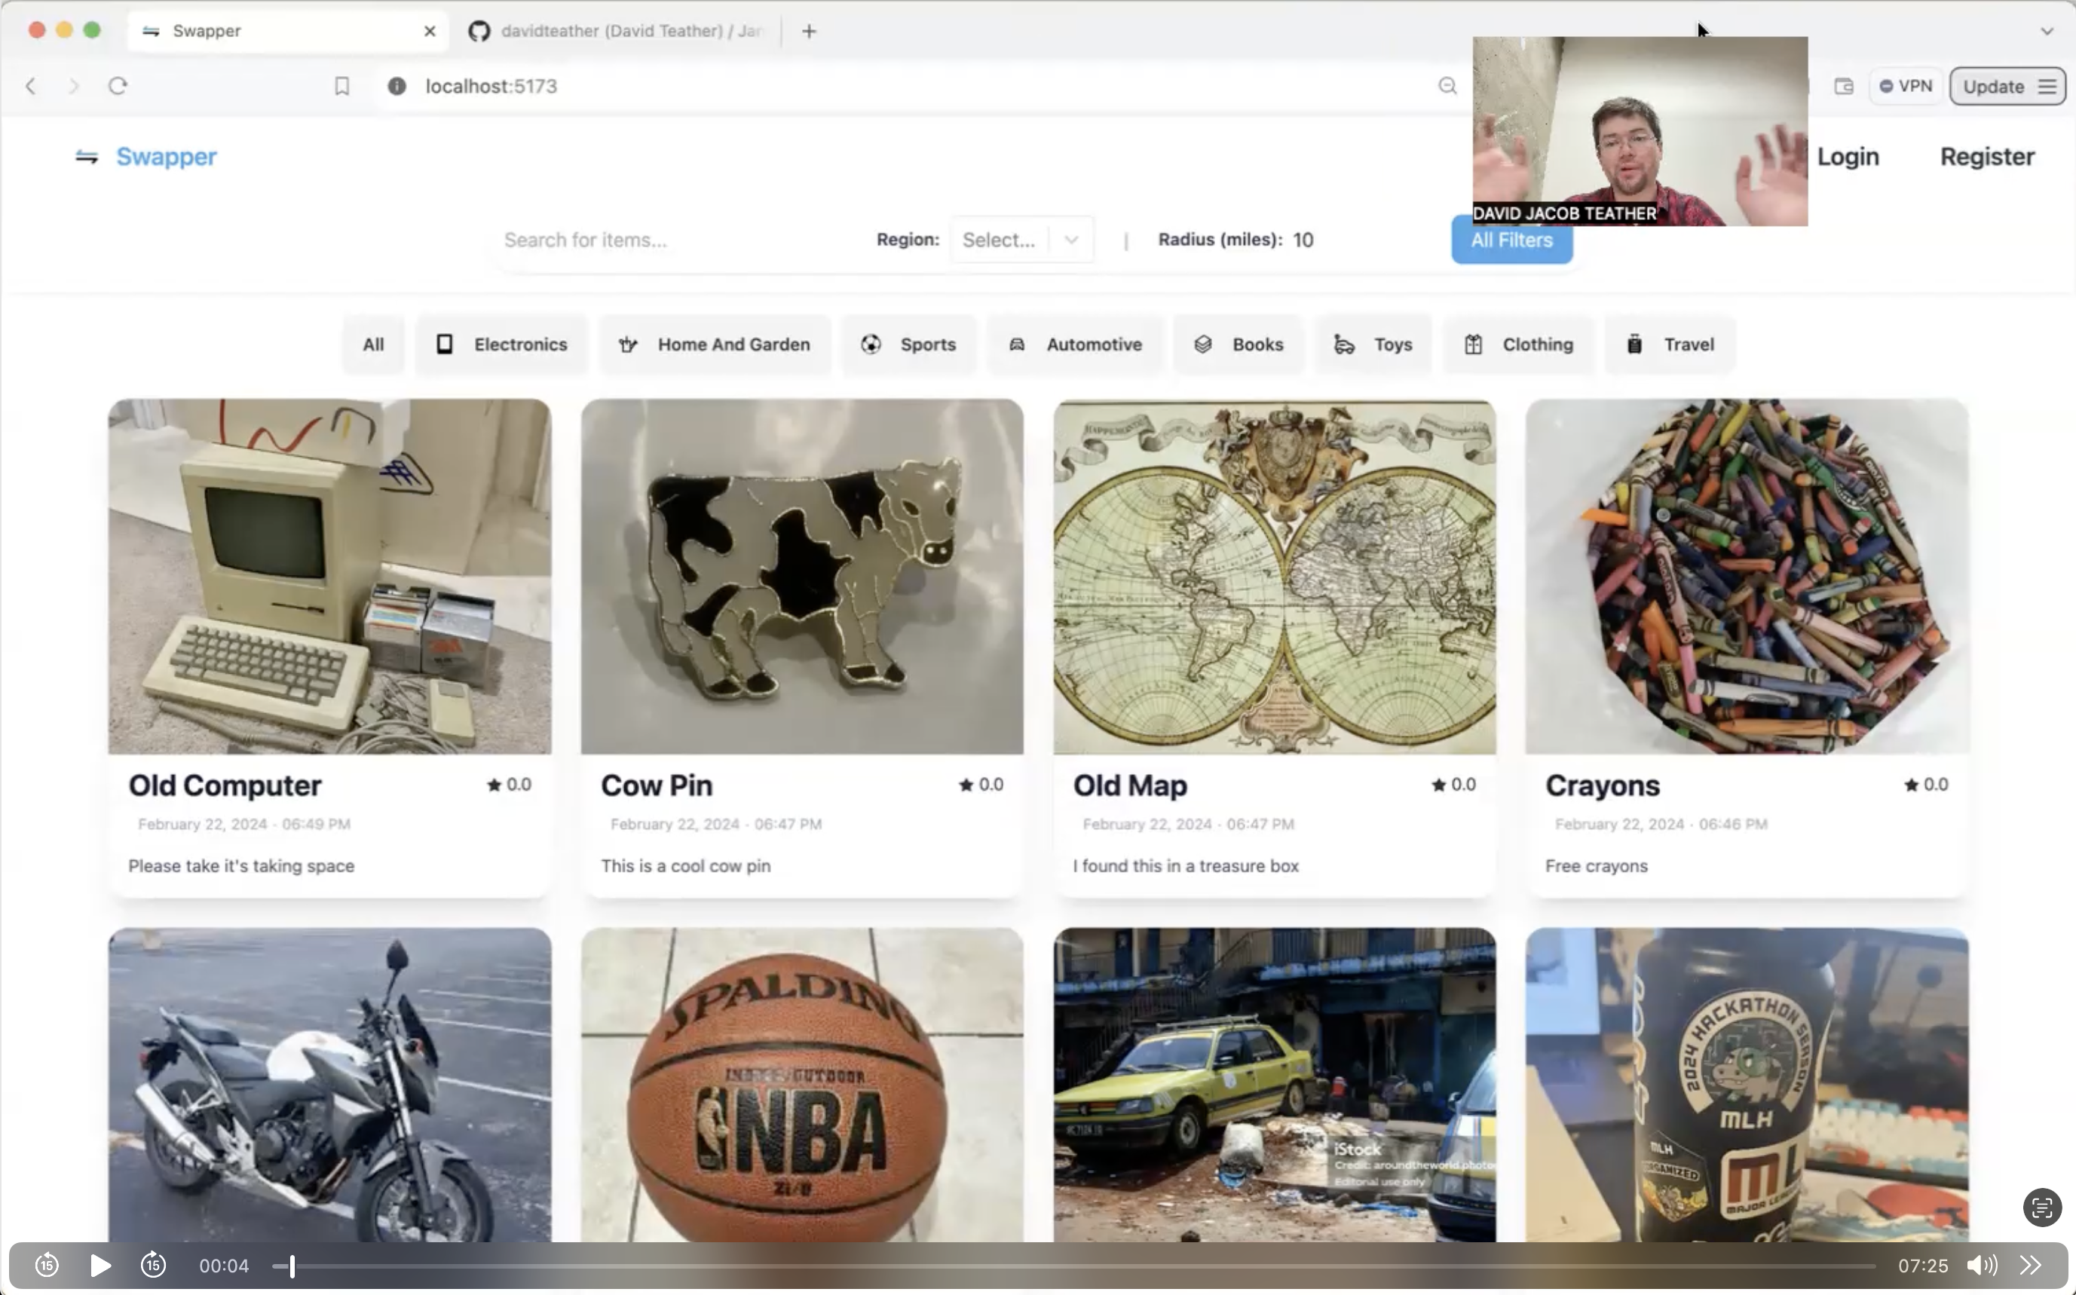2076x1295 pixels.
Task: Click the browser reload icon
Action: coord(118,86)
